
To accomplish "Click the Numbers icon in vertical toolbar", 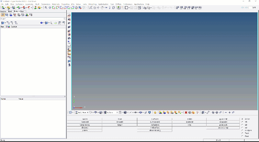I will coord(69,42).
